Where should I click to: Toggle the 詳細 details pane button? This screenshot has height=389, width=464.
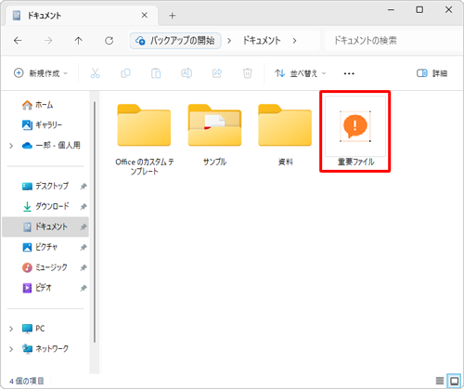432,73
